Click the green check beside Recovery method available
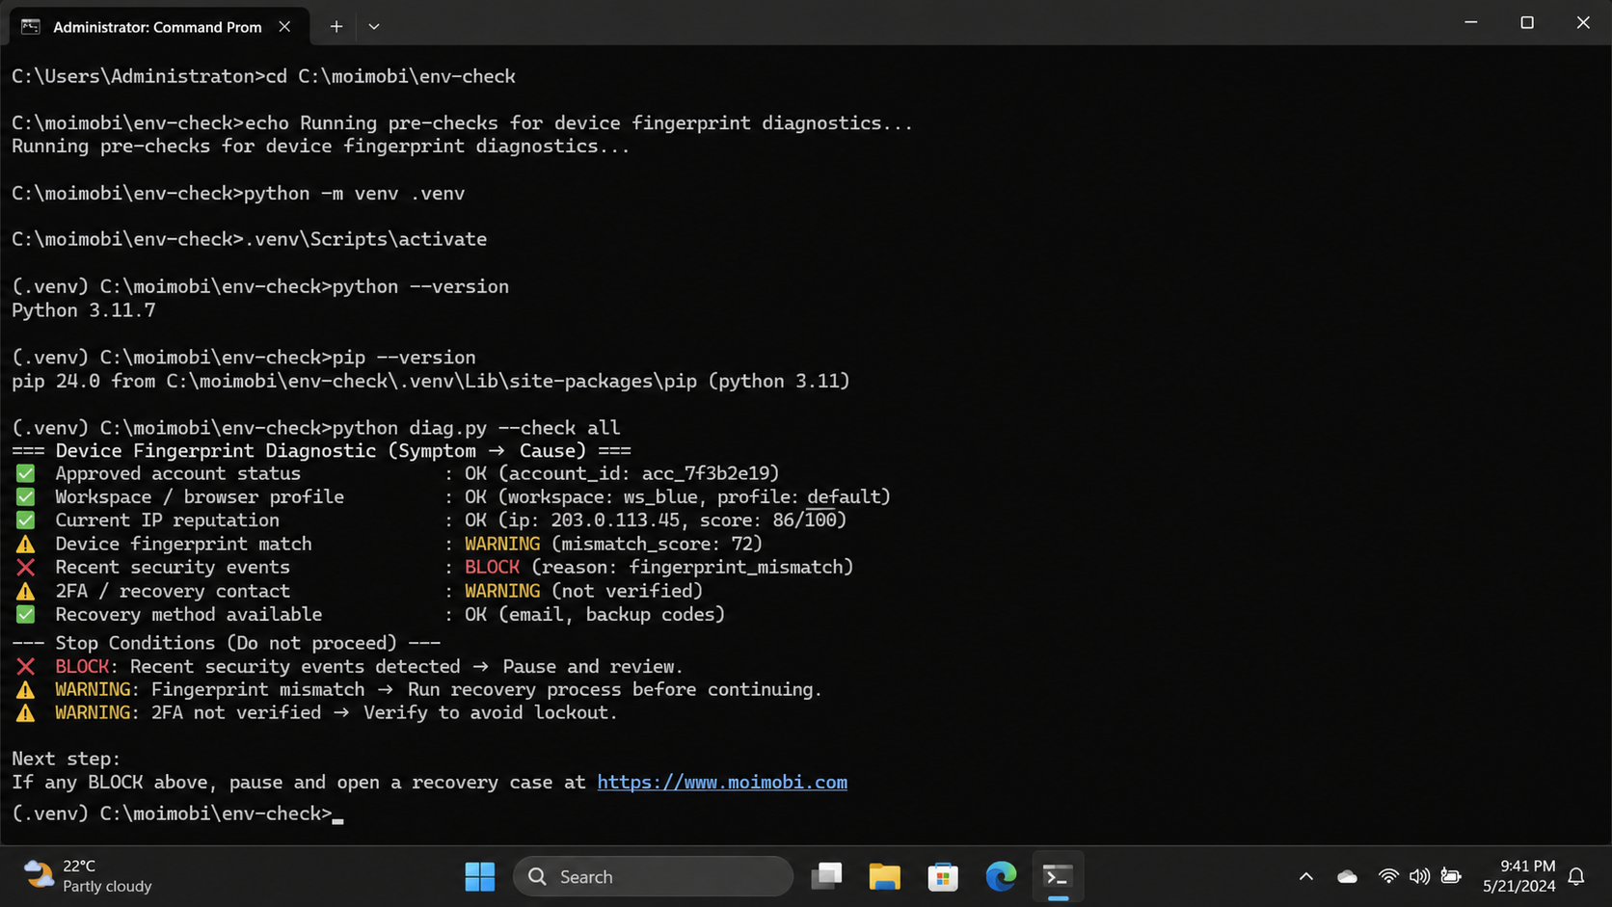 26,615
